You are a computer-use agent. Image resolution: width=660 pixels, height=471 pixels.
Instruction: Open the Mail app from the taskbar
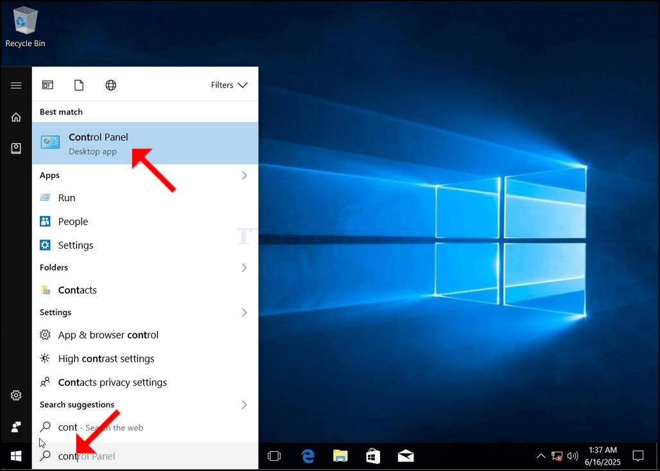pyautogui.click(x=406, y=456)
